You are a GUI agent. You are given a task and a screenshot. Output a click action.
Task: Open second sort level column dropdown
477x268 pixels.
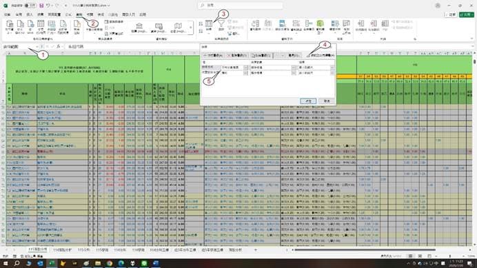[246, 73]
